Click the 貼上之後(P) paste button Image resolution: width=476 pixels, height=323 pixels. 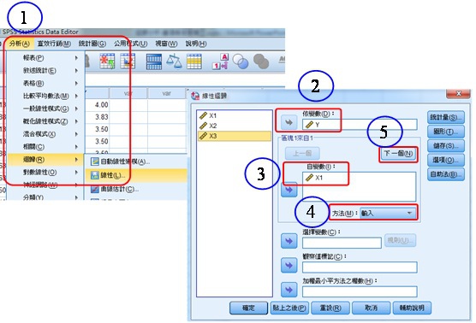(x=289, y=308)
